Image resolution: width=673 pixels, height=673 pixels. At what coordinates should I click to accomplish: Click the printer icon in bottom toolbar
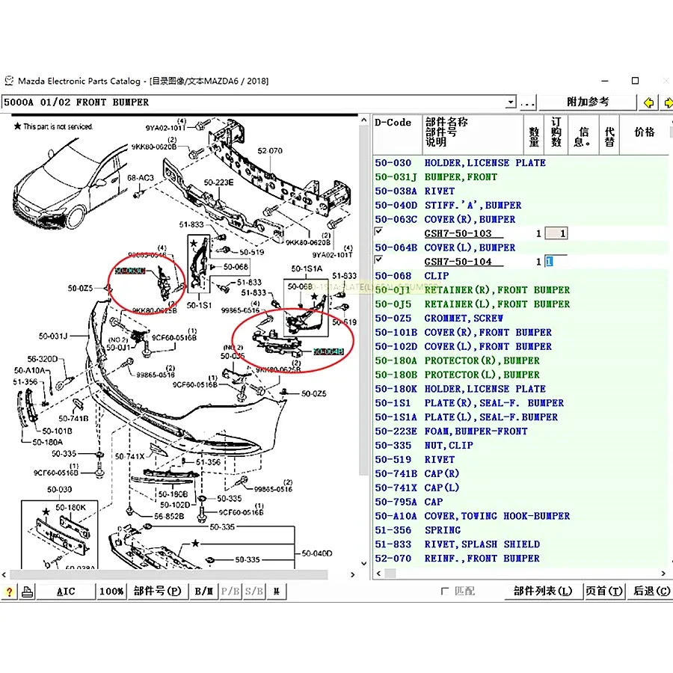pos(27,591)
